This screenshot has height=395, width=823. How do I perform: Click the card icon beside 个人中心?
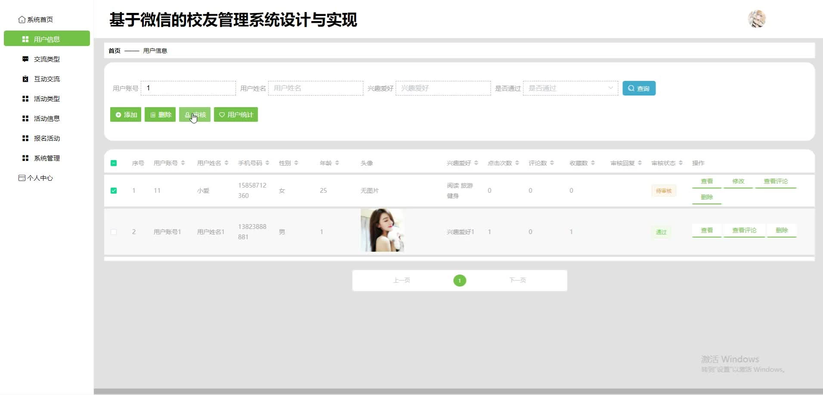(x=22, y=178)
